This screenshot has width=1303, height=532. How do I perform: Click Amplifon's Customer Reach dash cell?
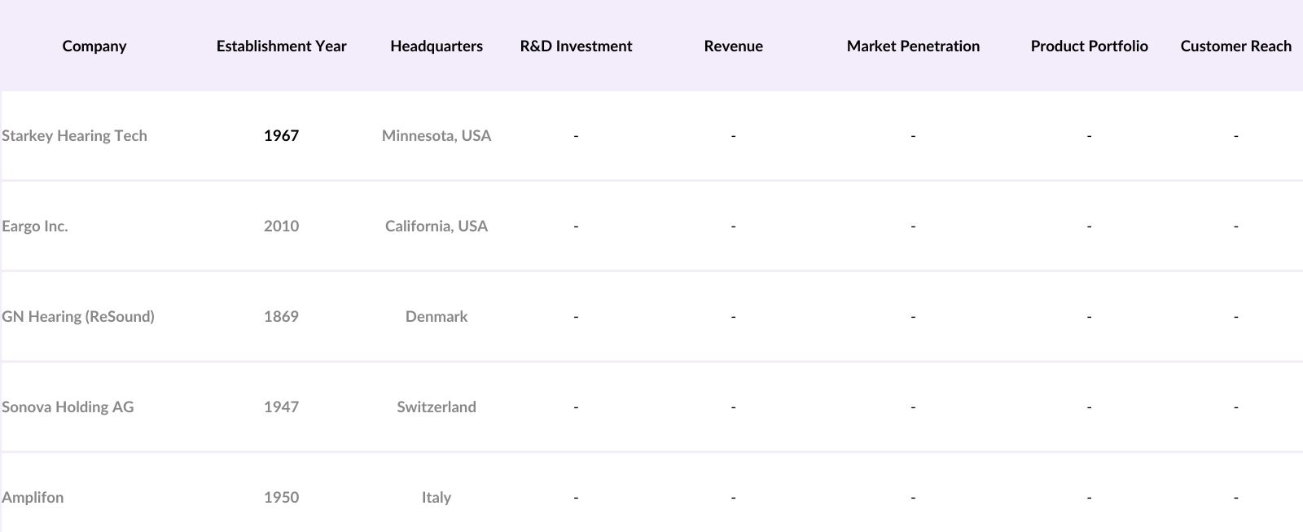(x=1236, y=497)
